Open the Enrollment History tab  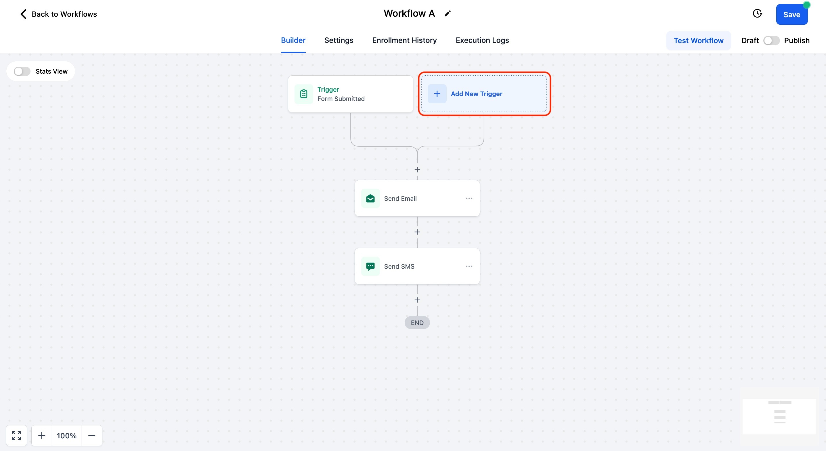(404, 41)
